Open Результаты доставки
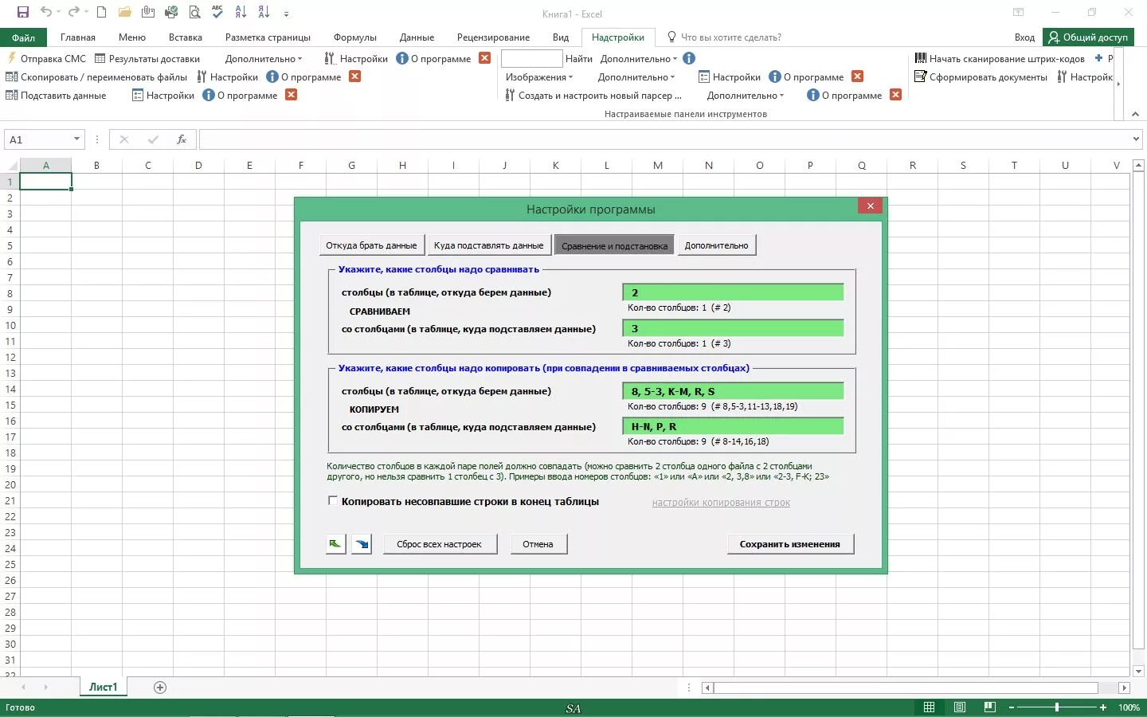The width and height of the screenshot is (1147, 717). click(x=147, y=58)
